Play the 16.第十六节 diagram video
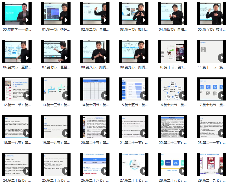Image resolution: width=228 pixels, height=183 pixels. [183, 95]
